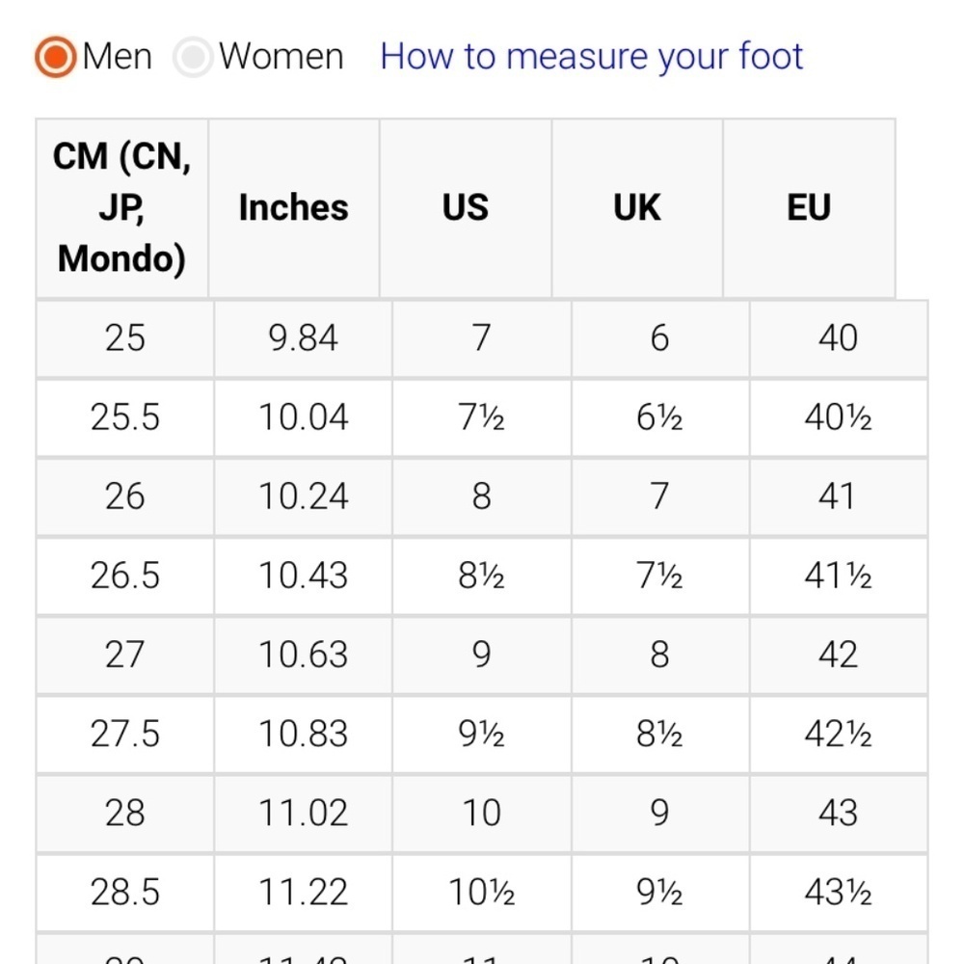
Task: Select the 11.02 inches cell
Action: pos(303,814)
